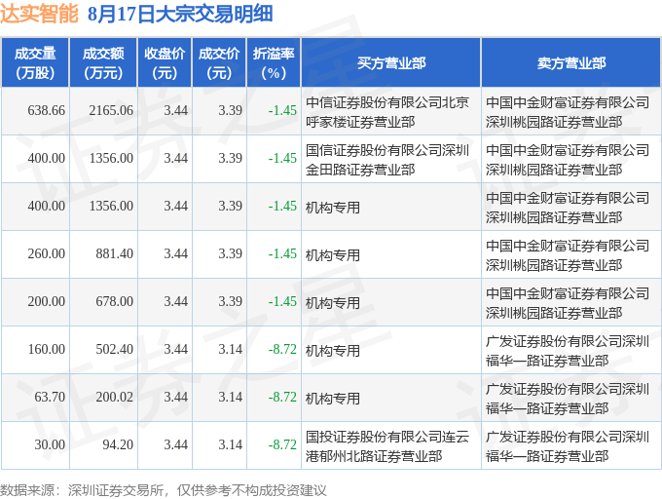Click the 卖方营业部 column header
Viewport: 662px width, 499px height.
571,62
